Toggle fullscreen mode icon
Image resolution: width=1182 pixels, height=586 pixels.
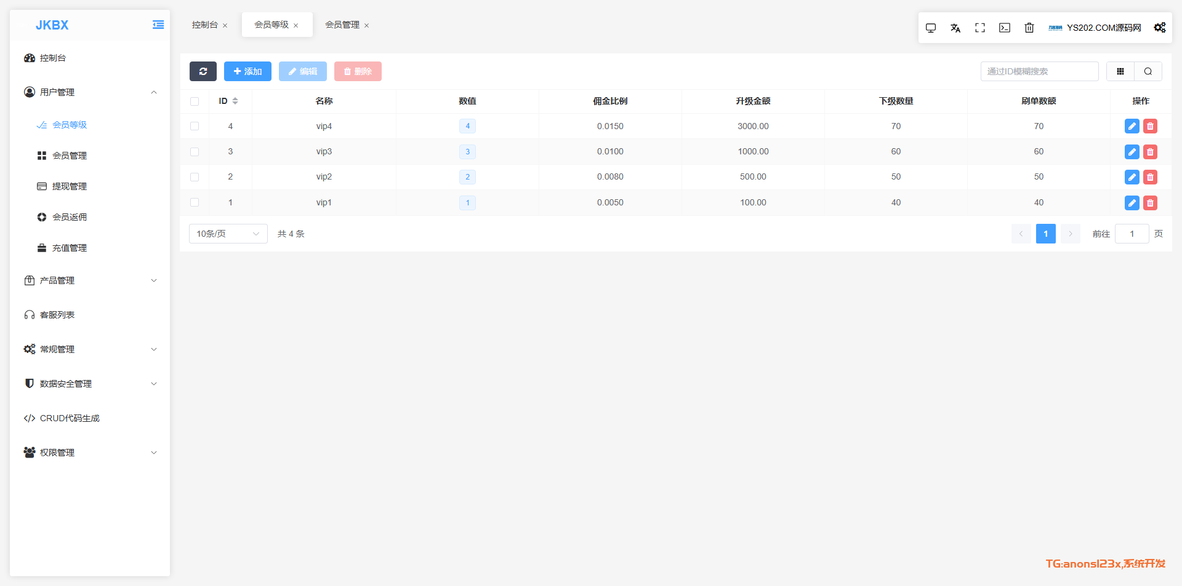tap(979, 28)
